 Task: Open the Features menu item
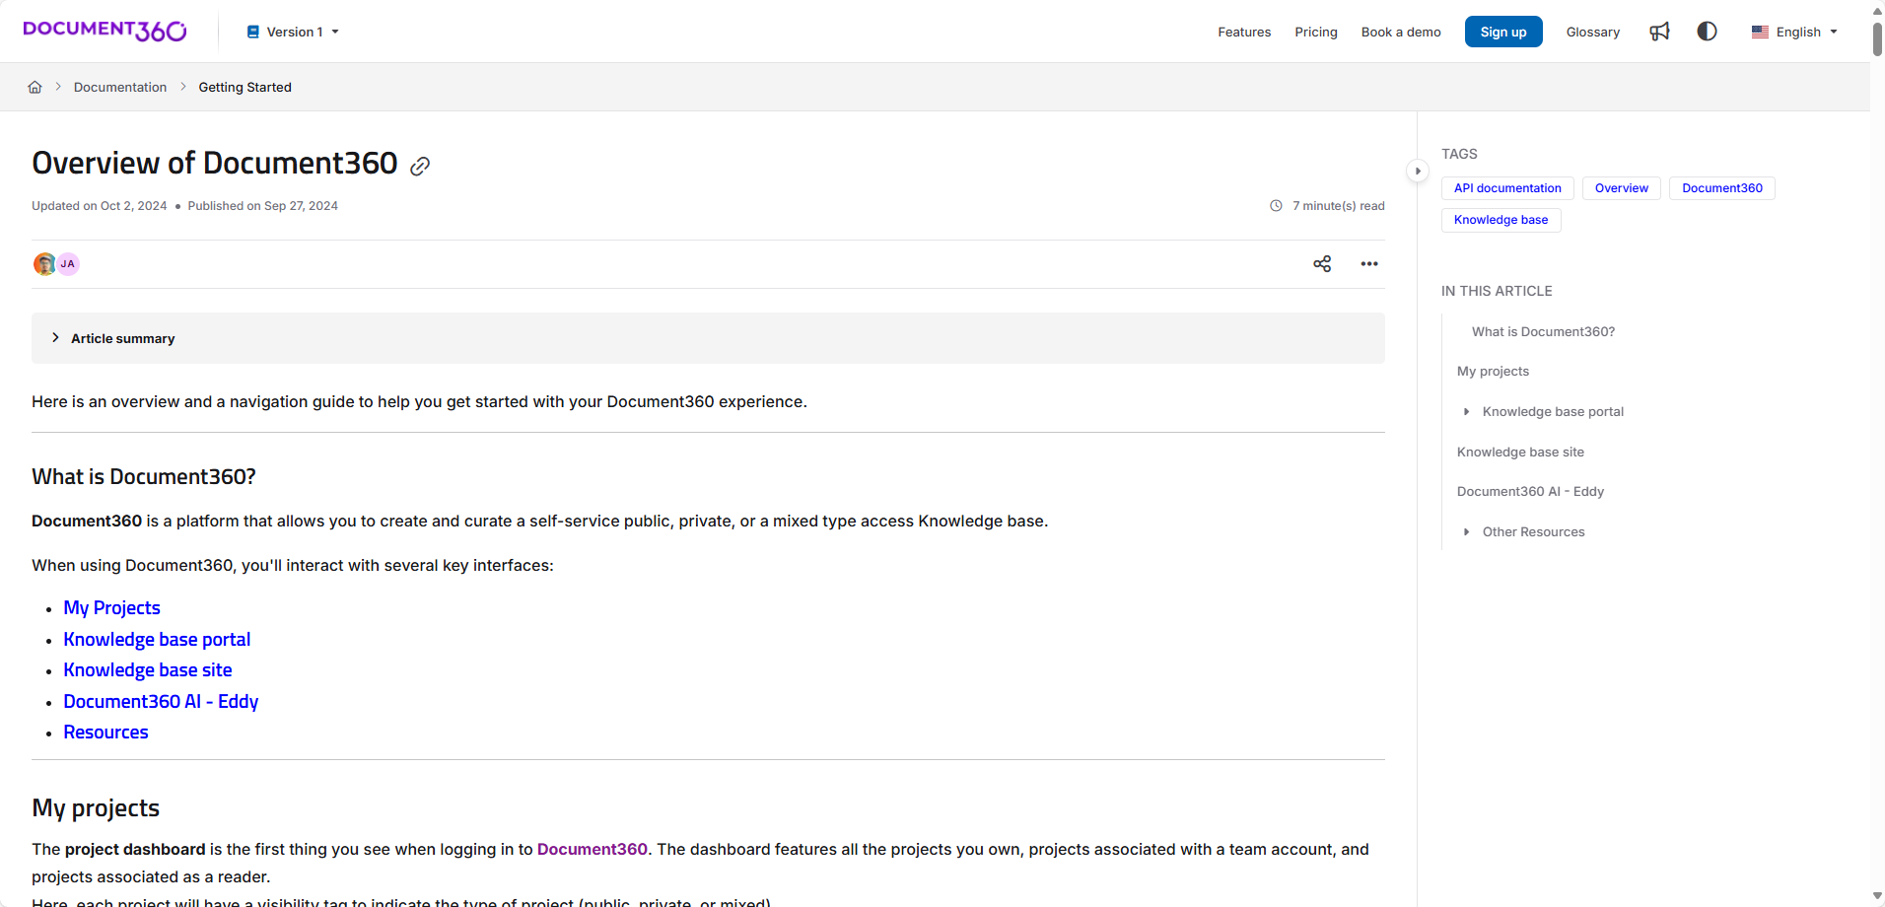pos(1244,32)
